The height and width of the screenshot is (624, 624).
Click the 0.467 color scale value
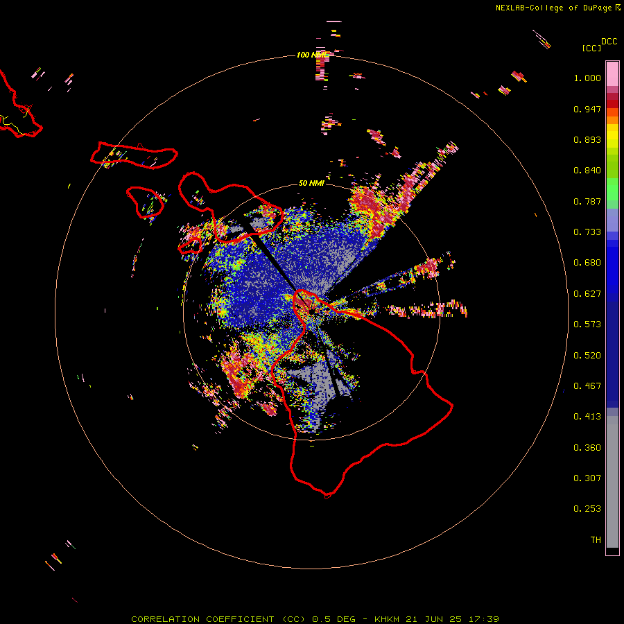coord(587,386)
